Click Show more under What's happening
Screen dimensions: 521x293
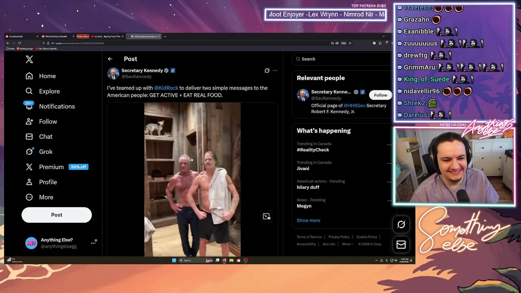click(308, 221)
